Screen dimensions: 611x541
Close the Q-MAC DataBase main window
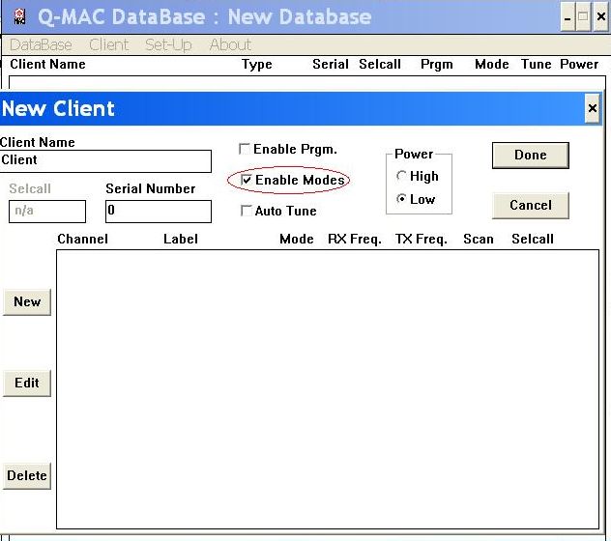coord(601,17)
